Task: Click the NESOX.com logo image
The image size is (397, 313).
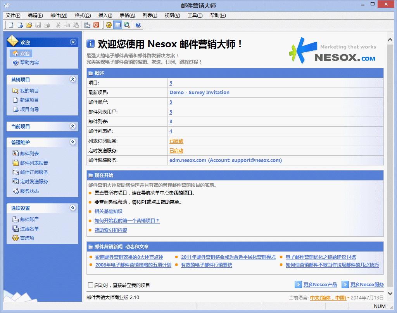Action: (x=332, y=51)
